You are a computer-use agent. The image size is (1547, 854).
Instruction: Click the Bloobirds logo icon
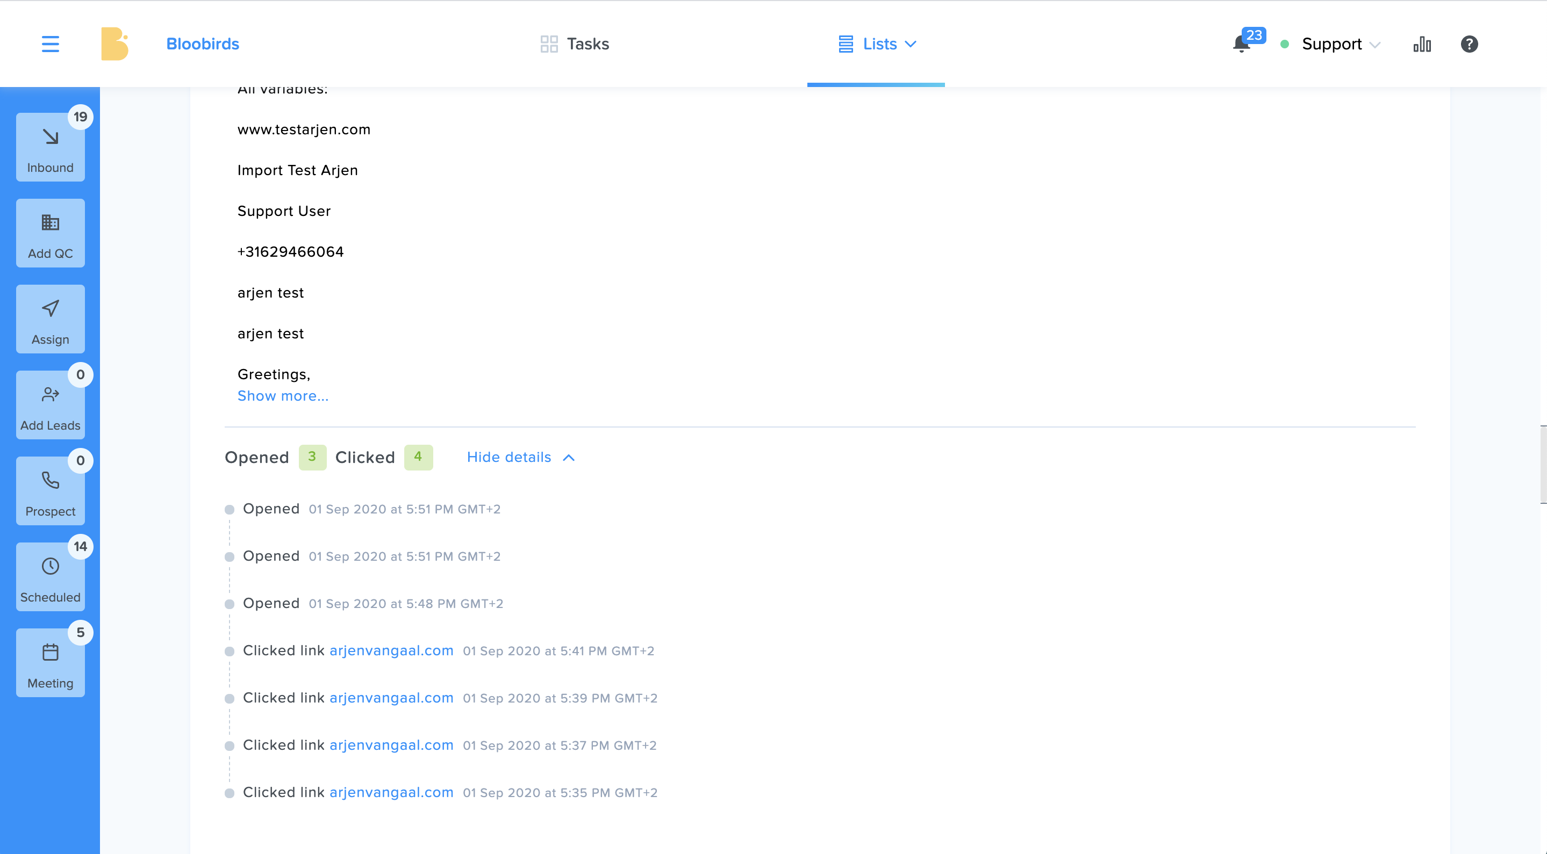[114, 44]
